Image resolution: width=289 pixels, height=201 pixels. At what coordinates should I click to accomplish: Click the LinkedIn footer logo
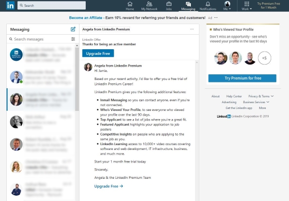[223, 116]
